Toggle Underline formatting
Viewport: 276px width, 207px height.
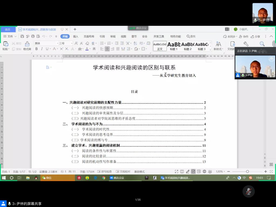pyautogui.click(x=47, y=49)
